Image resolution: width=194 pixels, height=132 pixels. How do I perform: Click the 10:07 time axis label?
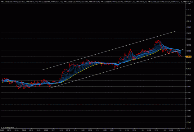(x=53, y=130)
